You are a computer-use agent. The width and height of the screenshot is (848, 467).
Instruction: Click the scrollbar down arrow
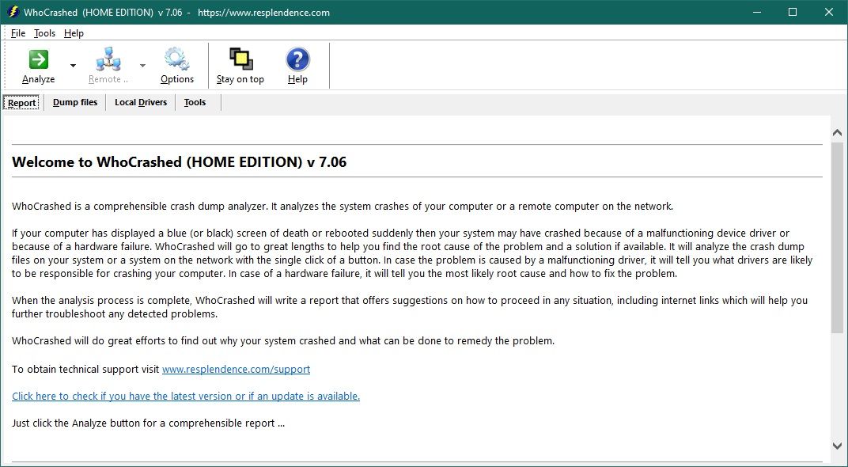tap(837, 446)
